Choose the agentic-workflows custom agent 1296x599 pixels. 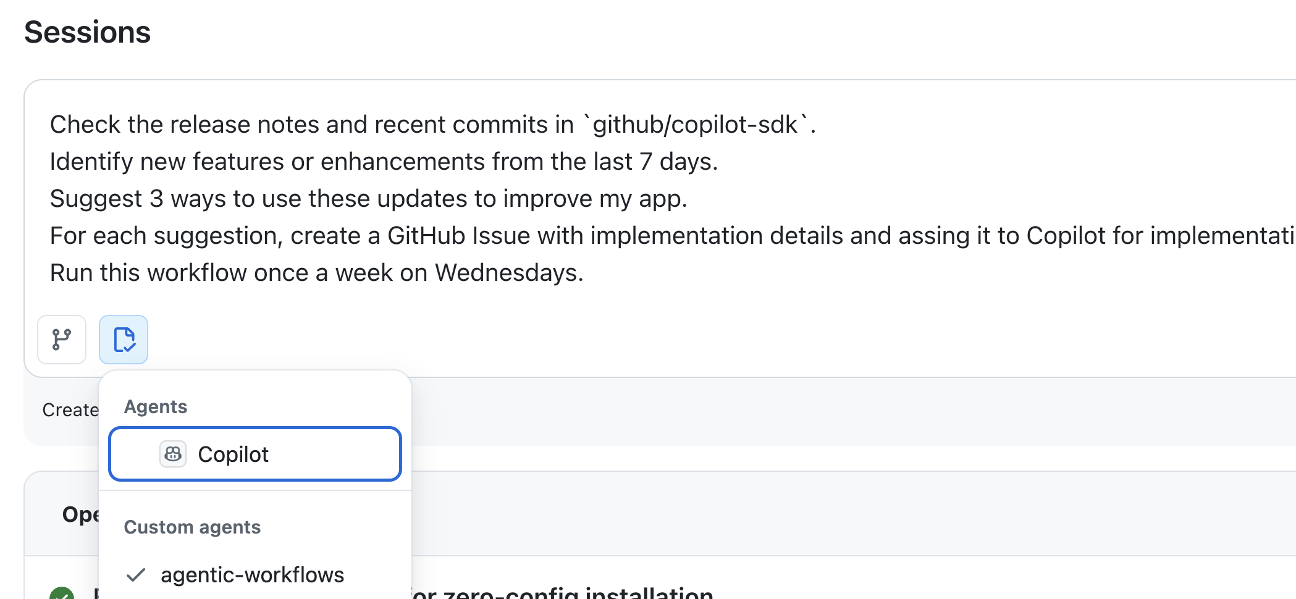(252, 575)
